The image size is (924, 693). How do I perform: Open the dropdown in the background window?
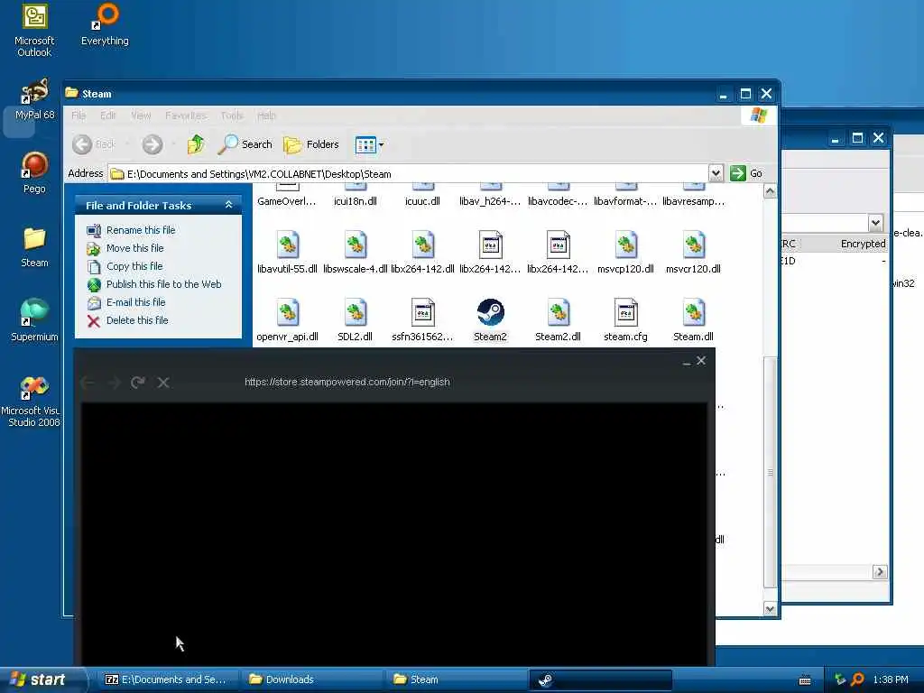click(x=875, y=223)
